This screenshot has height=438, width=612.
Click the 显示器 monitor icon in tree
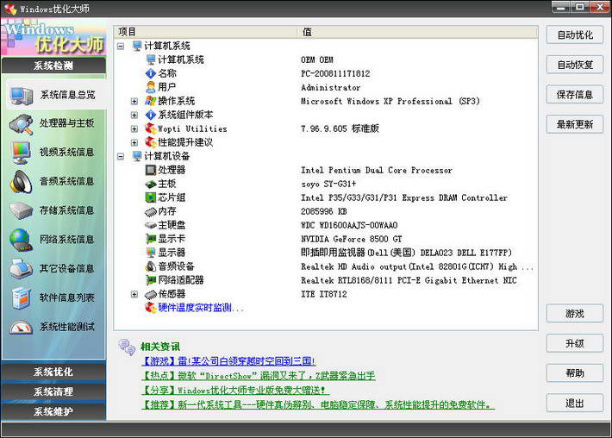click(151, 253)
